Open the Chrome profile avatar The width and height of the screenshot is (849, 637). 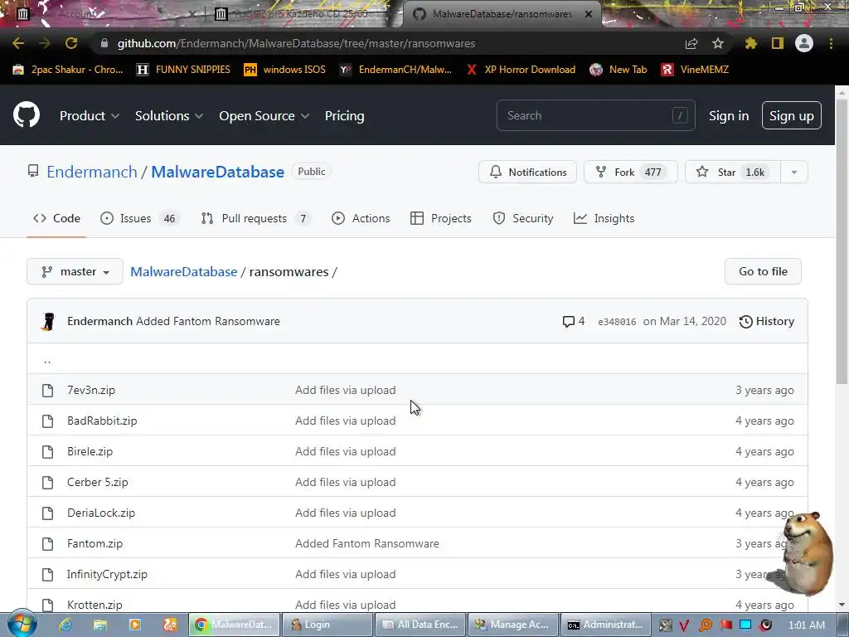pos(804,43)
